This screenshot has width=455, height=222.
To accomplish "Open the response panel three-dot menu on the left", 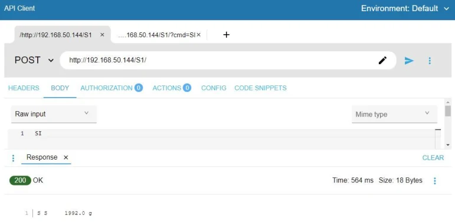I will [x=13, y=158].
